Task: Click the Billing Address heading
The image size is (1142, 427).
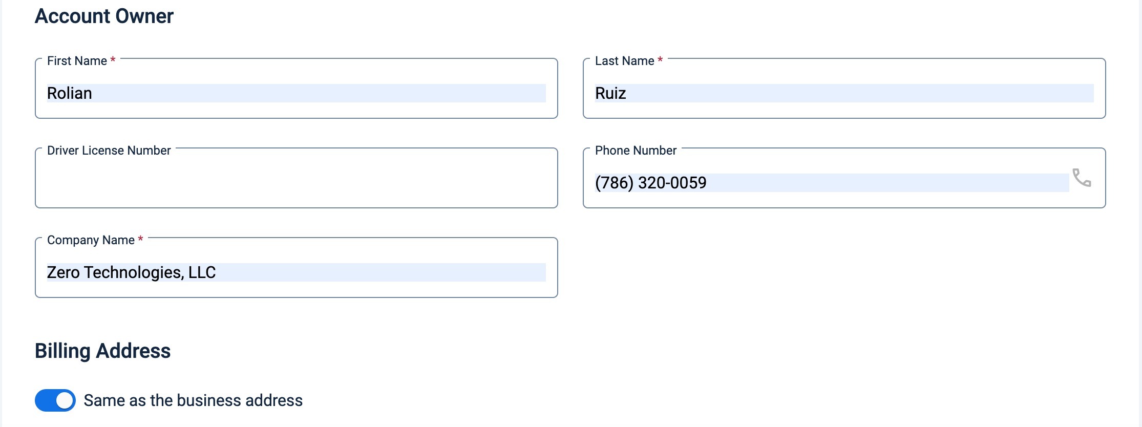Action: pyautogui.click(x=102, y=351)
